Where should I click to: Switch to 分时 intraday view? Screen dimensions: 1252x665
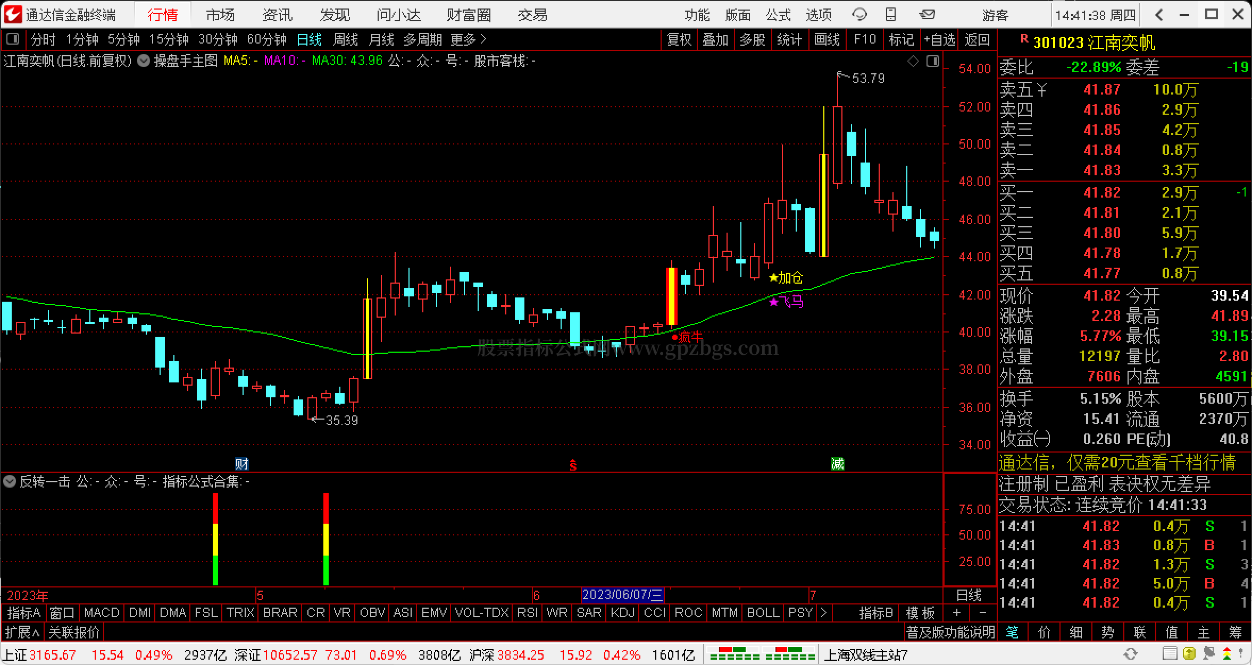[43, 39]
